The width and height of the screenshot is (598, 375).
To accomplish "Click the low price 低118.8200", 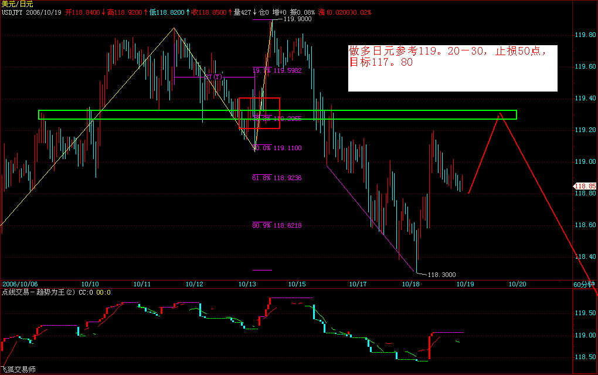I will click(x=167, y=12).
